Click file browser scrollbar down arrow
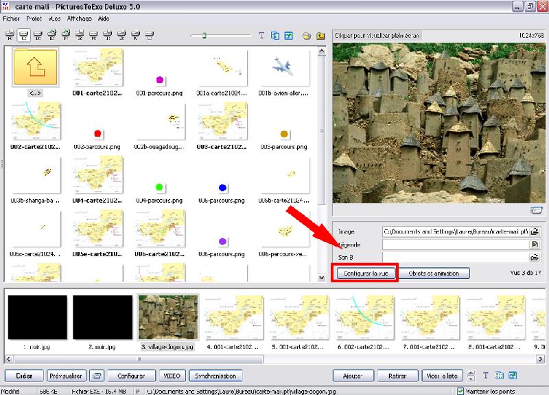Screen dimensions: 549x395 (321, 278)
